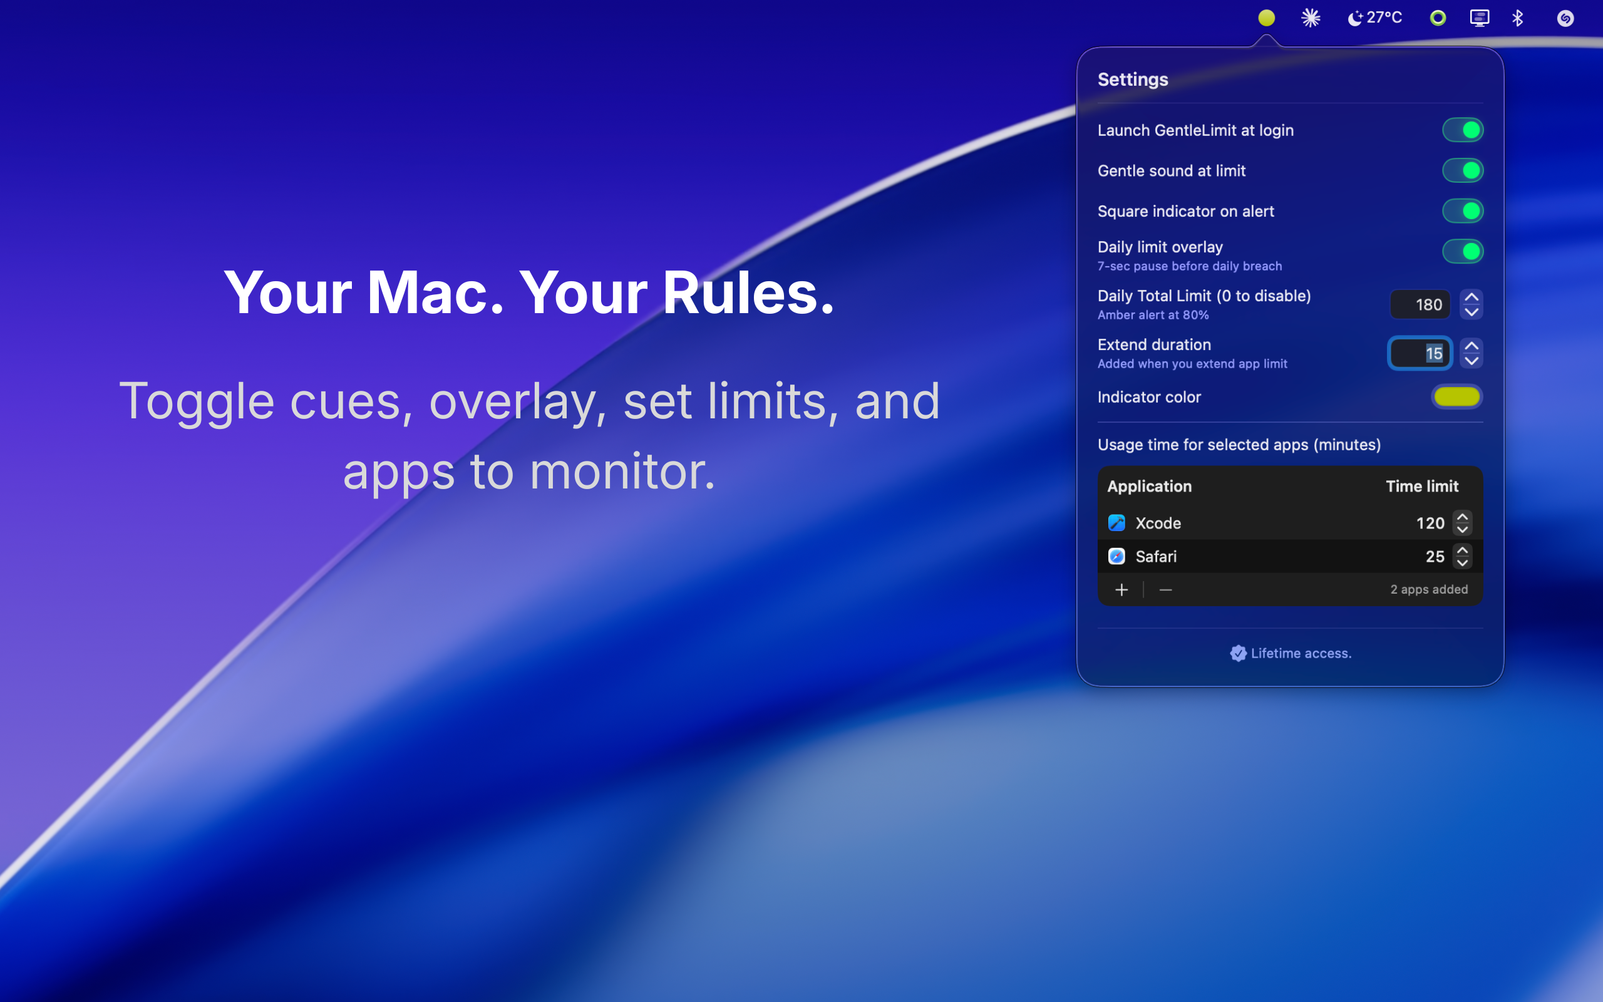The height and width of the screenshot is (1002, 1603).
Task: Open the 27°C weather menu bar item
Action: click(x=1375, y=18)
